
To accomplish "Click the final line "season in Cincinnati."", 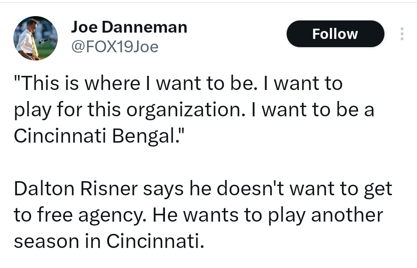I will click(109, 241).
